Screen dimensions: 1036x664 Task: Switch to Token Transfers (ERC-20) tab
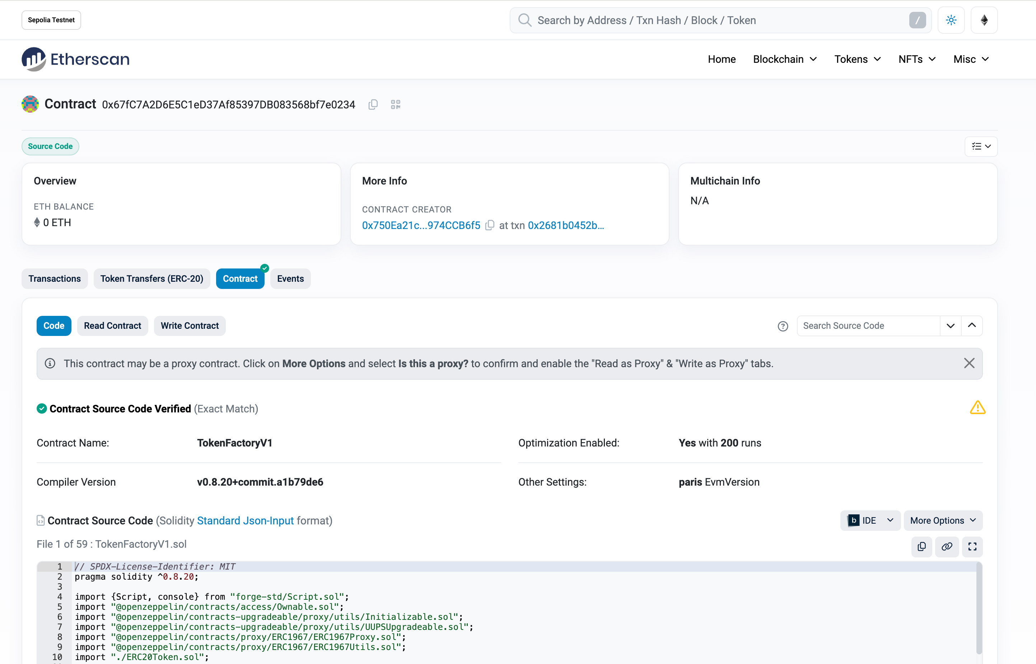pyautogui.click(x=152, y=279)
